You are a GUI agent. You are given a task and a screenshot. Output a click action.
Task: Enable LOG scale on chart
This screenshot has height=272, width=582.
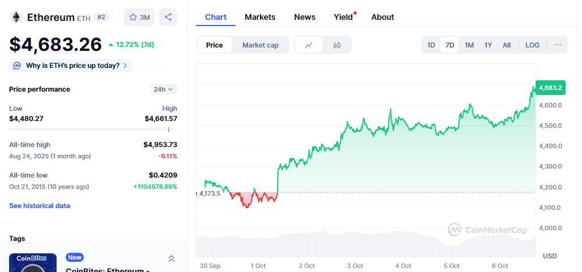pyautogui.click(x=532, y=45)
